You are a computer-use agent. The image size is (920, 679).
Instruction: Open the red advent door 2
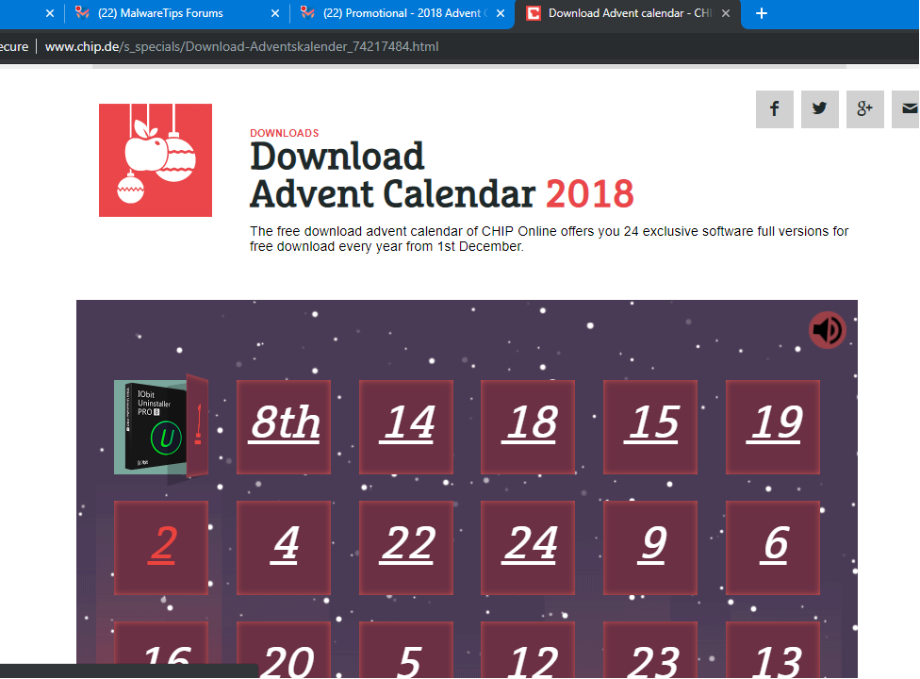point(161,548)
